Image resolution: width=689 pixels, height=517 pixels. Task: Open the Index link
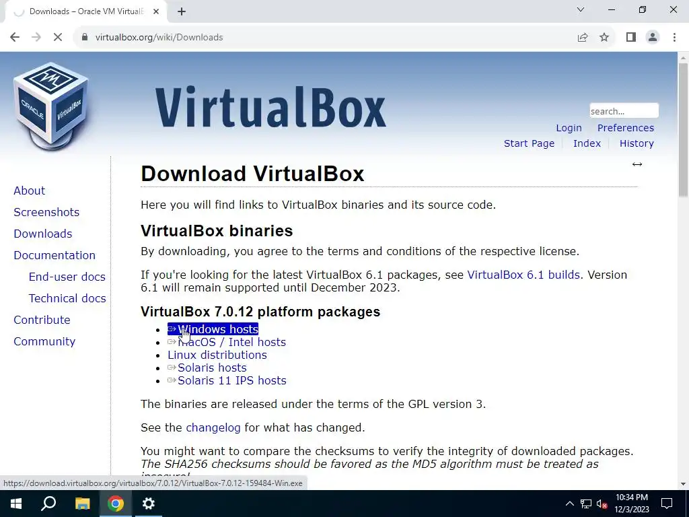[587, 143]
